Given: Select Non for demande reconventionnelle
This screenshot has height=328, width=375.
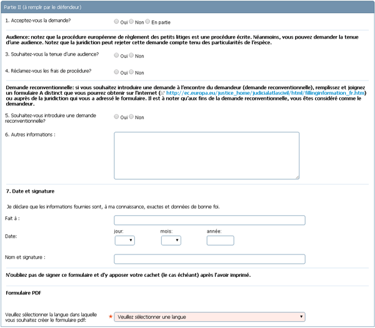Looking at the screenshot, I should [131, 117].
